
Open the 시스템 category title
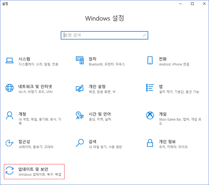(24, 59)
